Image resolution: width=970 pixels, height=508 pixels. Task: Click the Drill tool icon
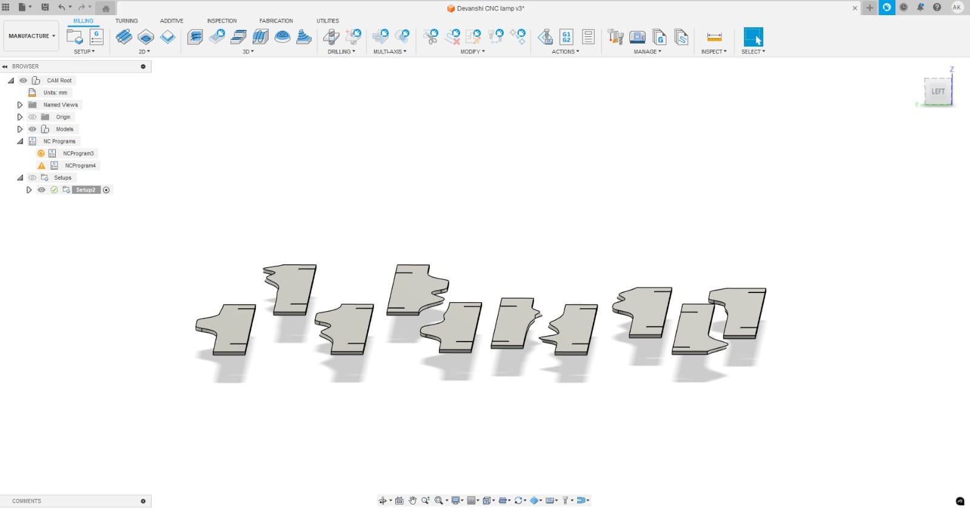click(x=331, y=37)
